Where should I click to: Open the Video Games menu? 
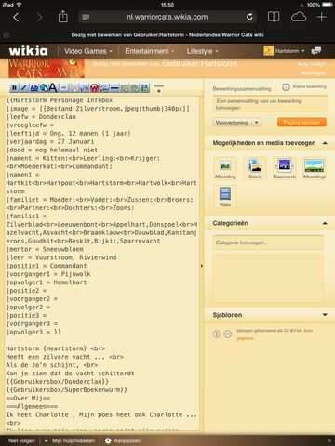pyautogui.click(x=88, y=51)
